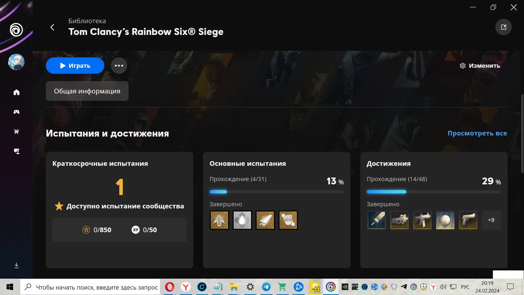
Task: Open Ubisoft Connect taskbar icon
Action: pos(331,287)
